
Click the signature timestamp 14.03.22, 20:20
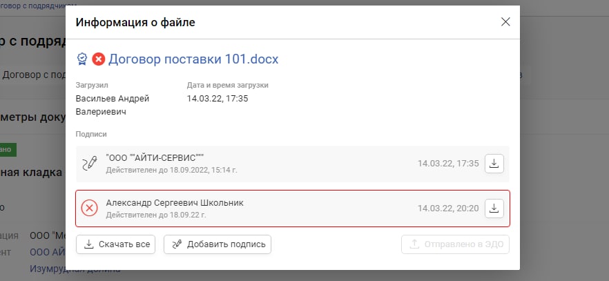(447, 208)
